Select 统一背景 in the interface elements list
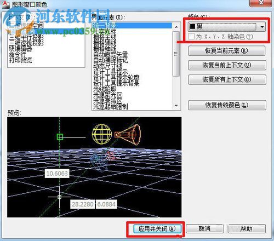This screenshot has height=241, width=274. pyautogui.click(x=133, y=25)
